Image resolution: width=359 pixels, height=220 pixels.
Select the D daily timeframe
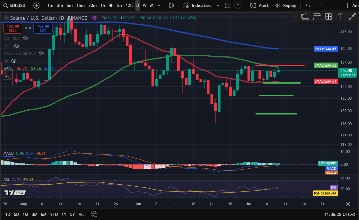[138, 6]
